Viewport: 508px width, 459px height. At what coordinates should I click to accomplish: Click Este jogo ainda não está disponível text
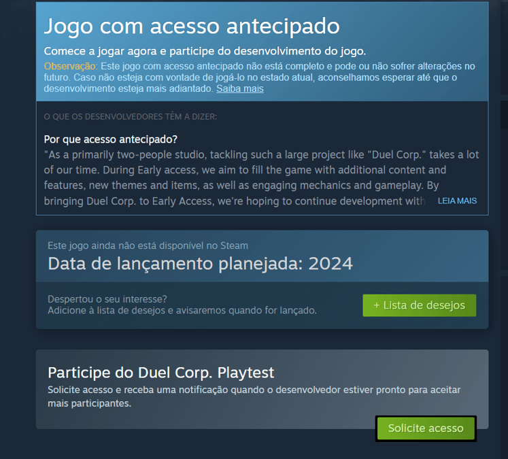pos(148,245)
